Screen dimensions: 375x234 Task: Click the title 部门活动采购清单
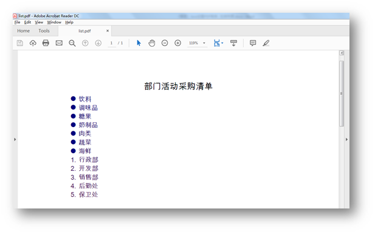pyautogui.click(x=179, y=86)
